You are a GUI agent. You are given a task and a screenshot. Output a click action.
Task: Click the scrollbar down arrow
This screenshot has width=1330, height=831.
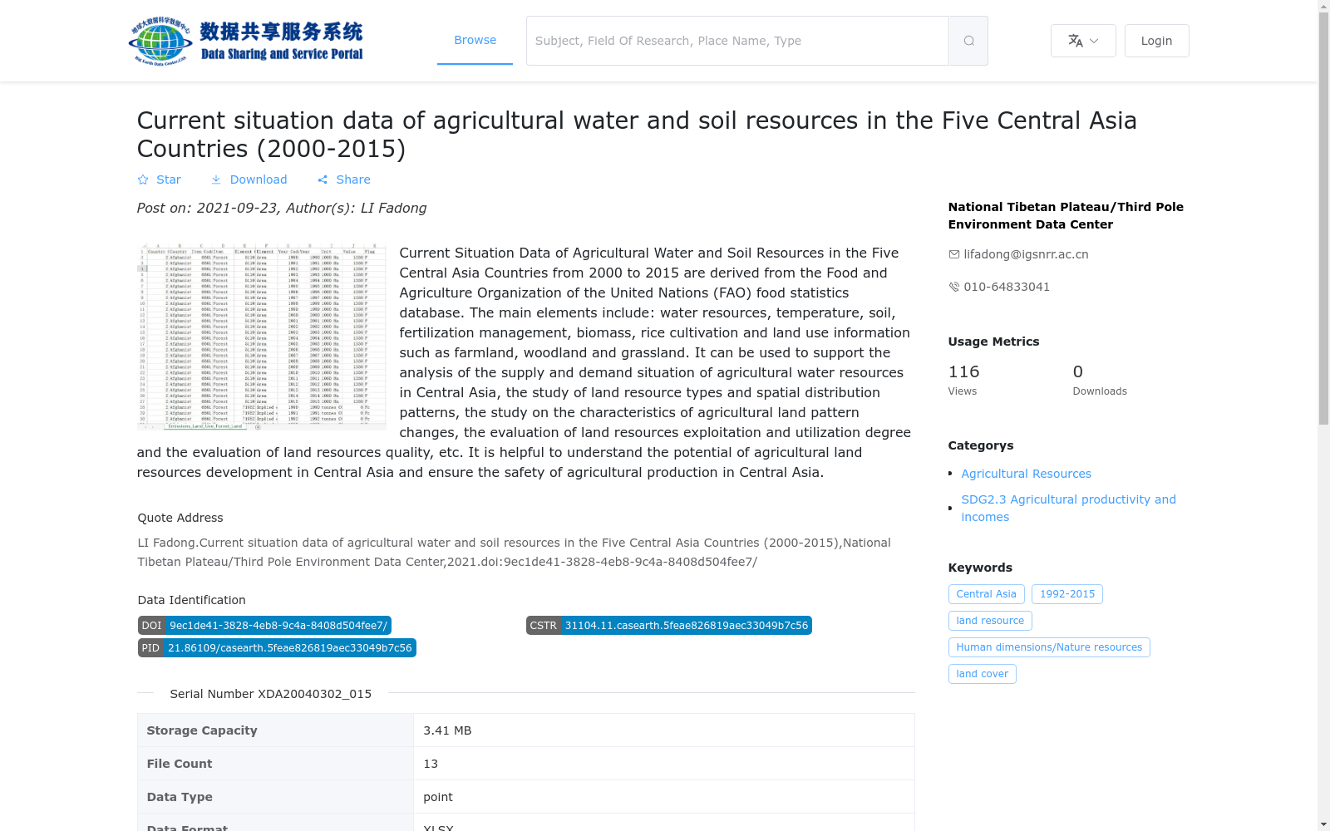tap(1323, 824)
